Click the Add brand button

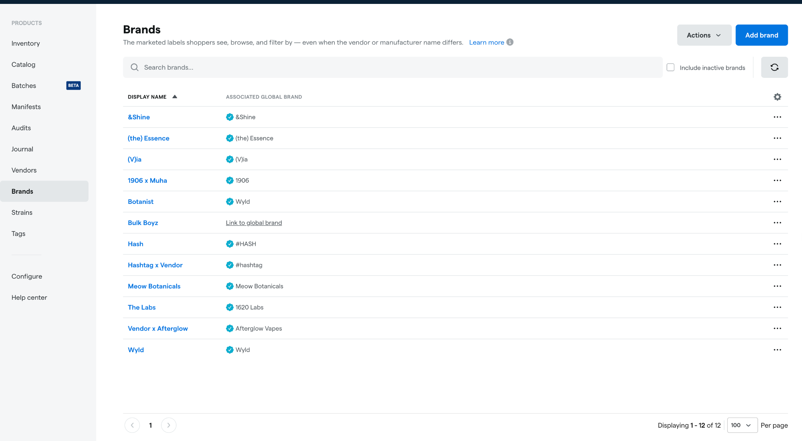pyautogui.click(x=761, y=35)
